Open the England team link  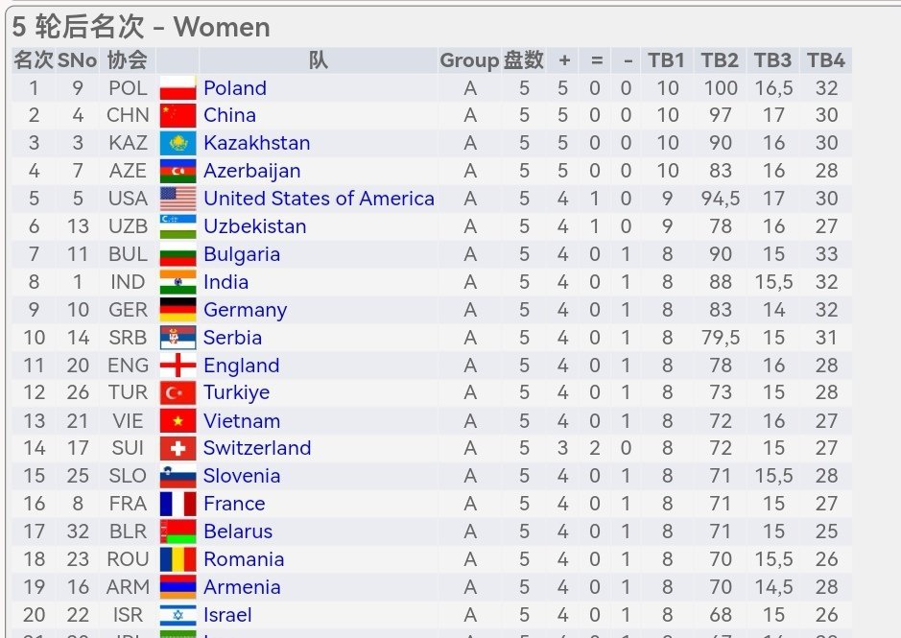pyautogui.click(x=242, y=366)
